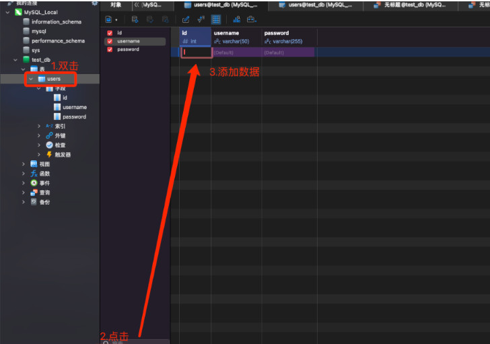Expand the 检查 node
The image size is (490, 344).
(x=39, y=145)
